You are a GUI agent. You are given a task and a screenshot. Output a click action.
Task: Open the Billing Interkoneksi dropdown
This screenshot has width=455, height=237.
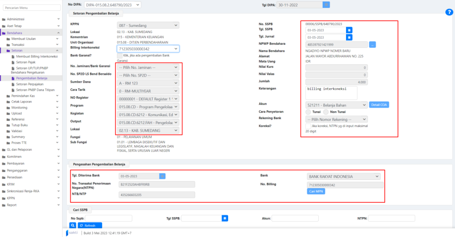[148, 49]
